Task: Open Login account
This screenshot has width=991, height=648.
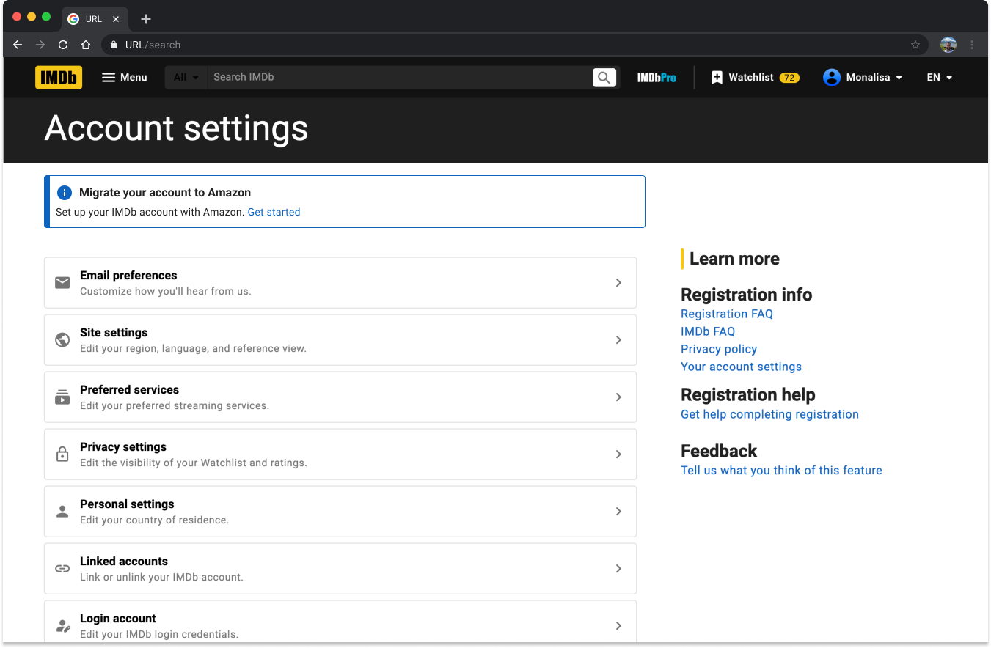Action: pyautogui.click(x=340, y=622)
